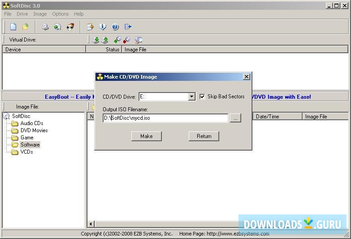The image size is (351, 239).
Task: Close the Make CD/DVD Image dialog
Action: pyautogui.click(x=247, y=77)
